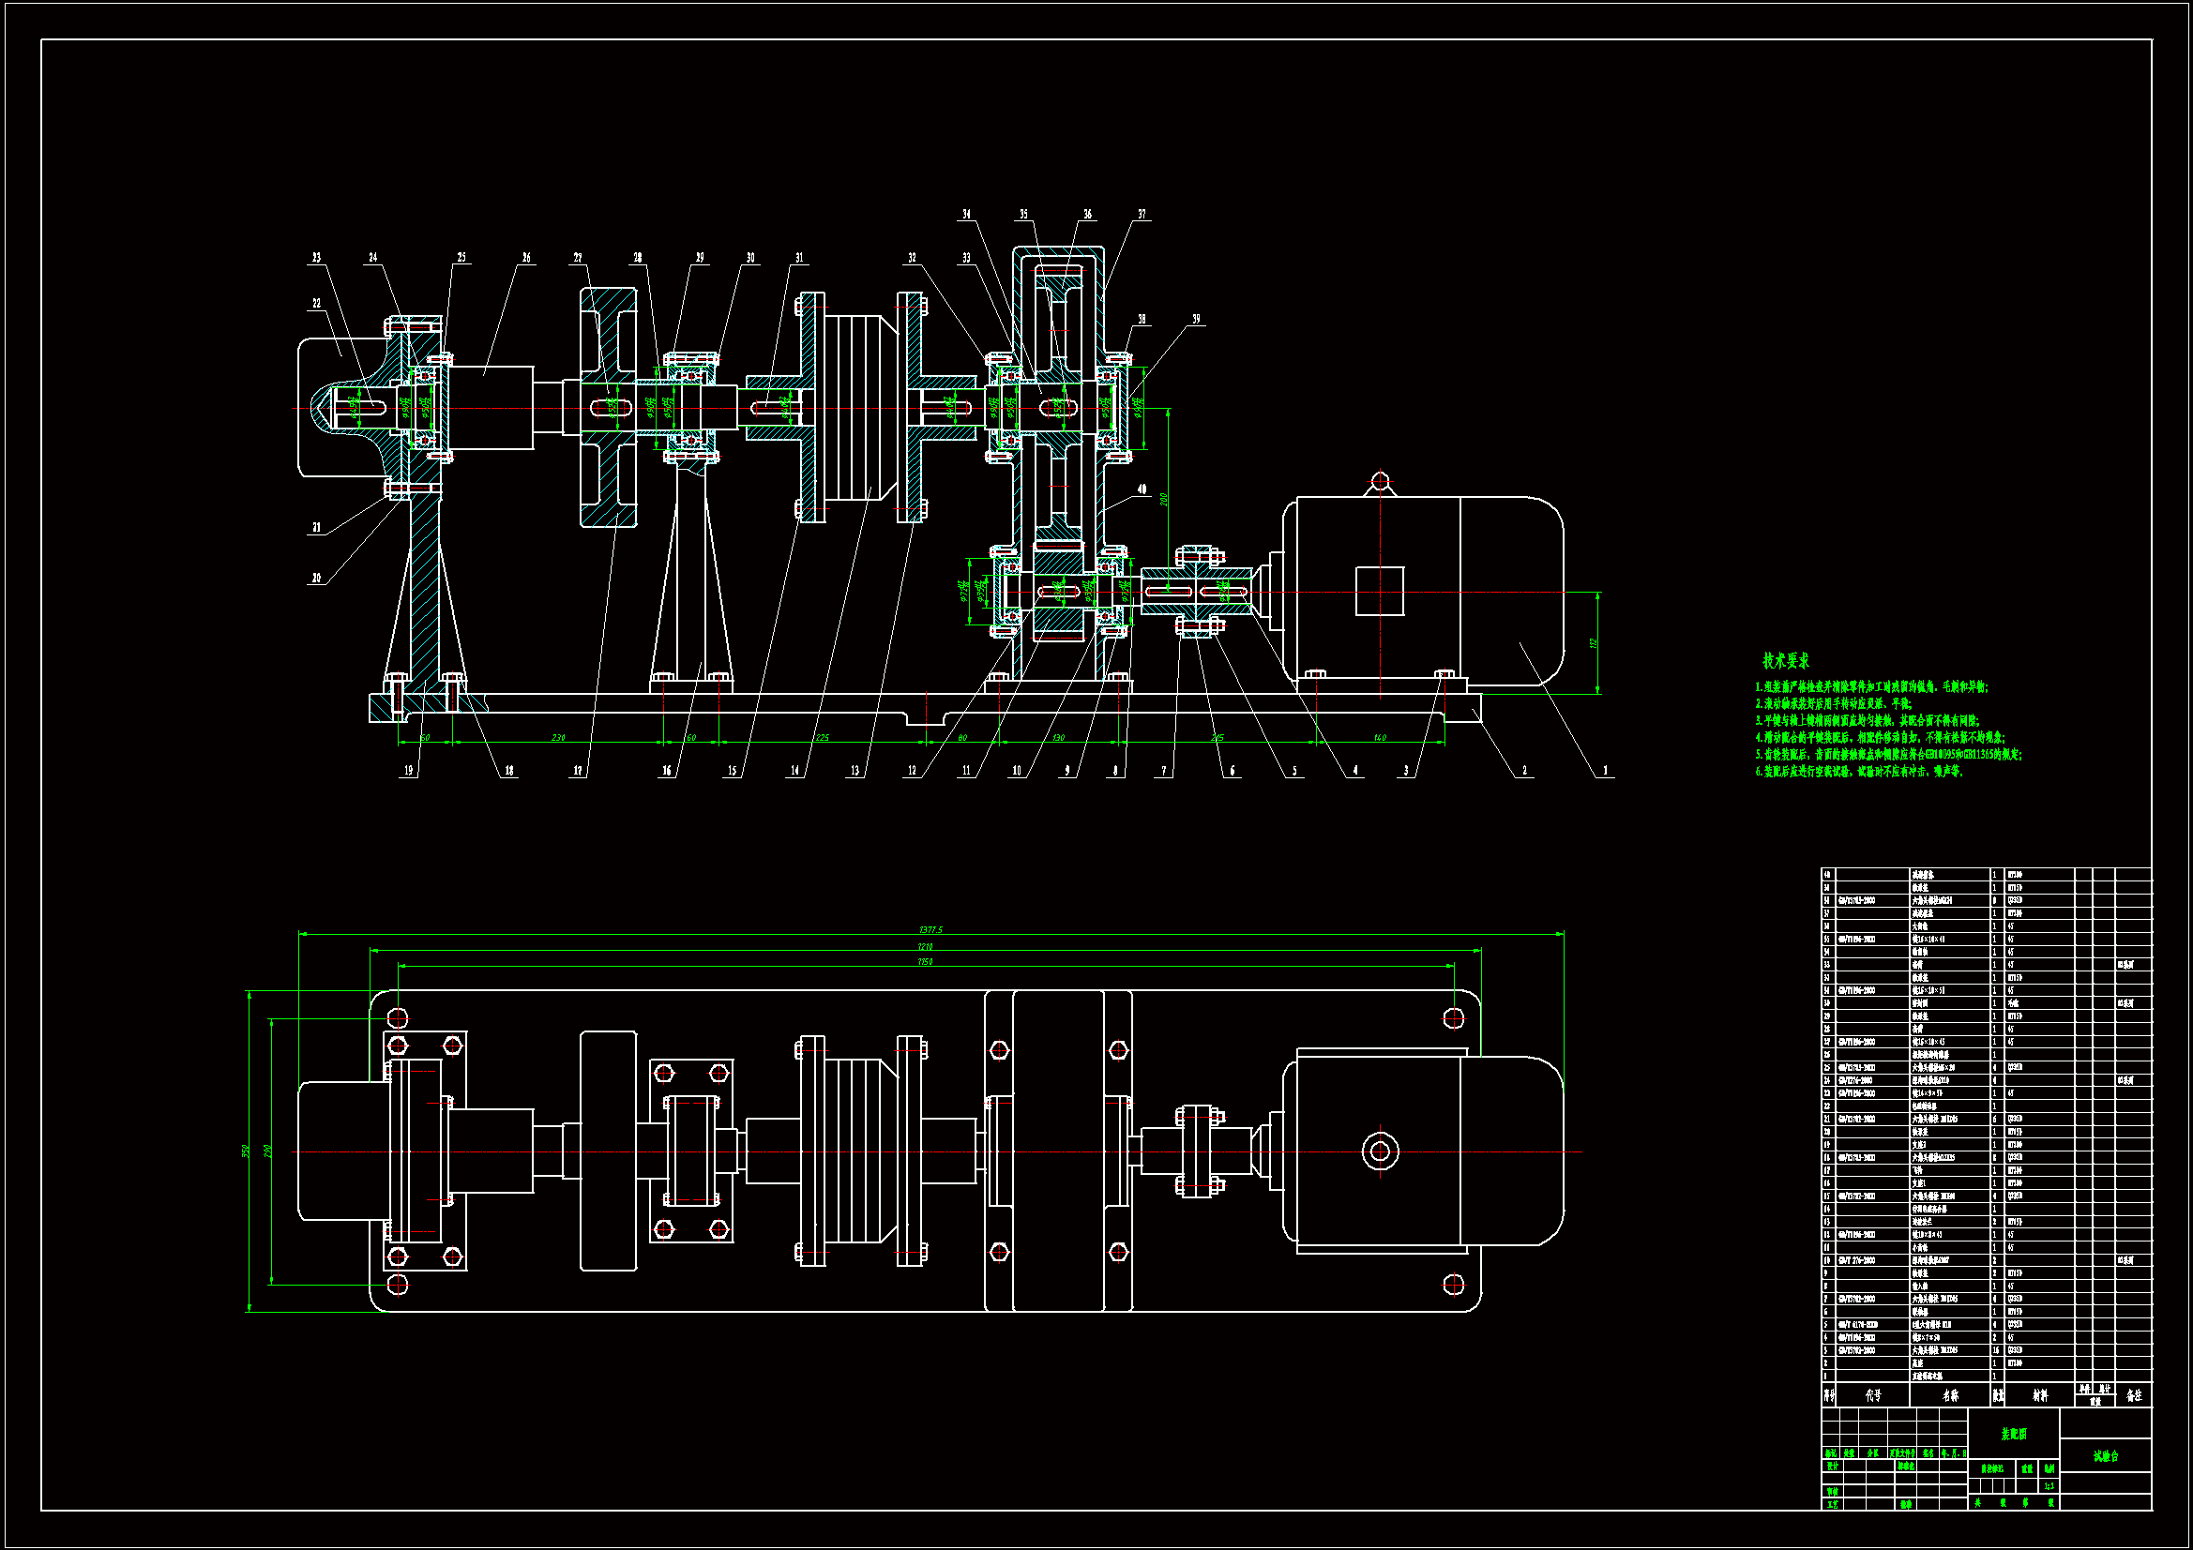Select the 1377.5 overall length dimension
Screen dimensions: 2193x1550
930,929
